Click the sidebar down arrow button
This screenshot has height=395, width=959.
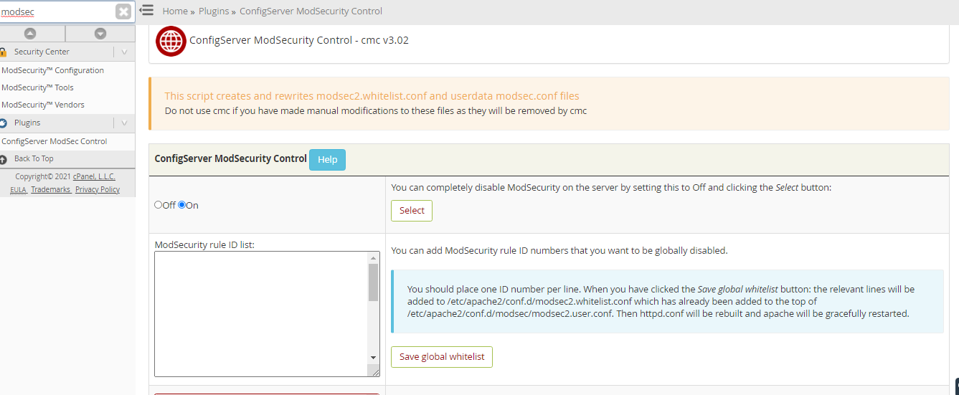pyautogui.click(x=100, y=34)
